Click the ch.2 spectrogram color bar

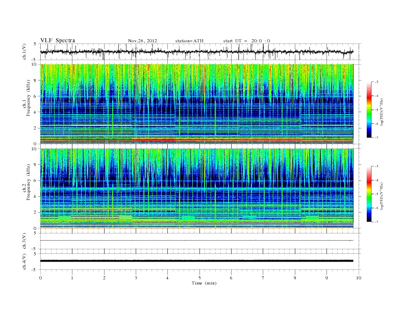click(x=369, y=194)
